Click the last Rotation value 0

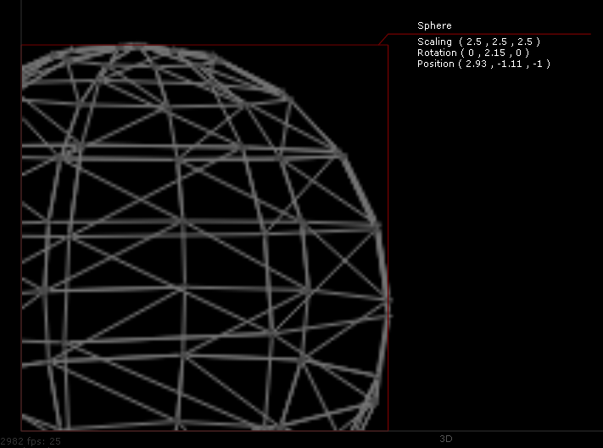pos(516,53)
